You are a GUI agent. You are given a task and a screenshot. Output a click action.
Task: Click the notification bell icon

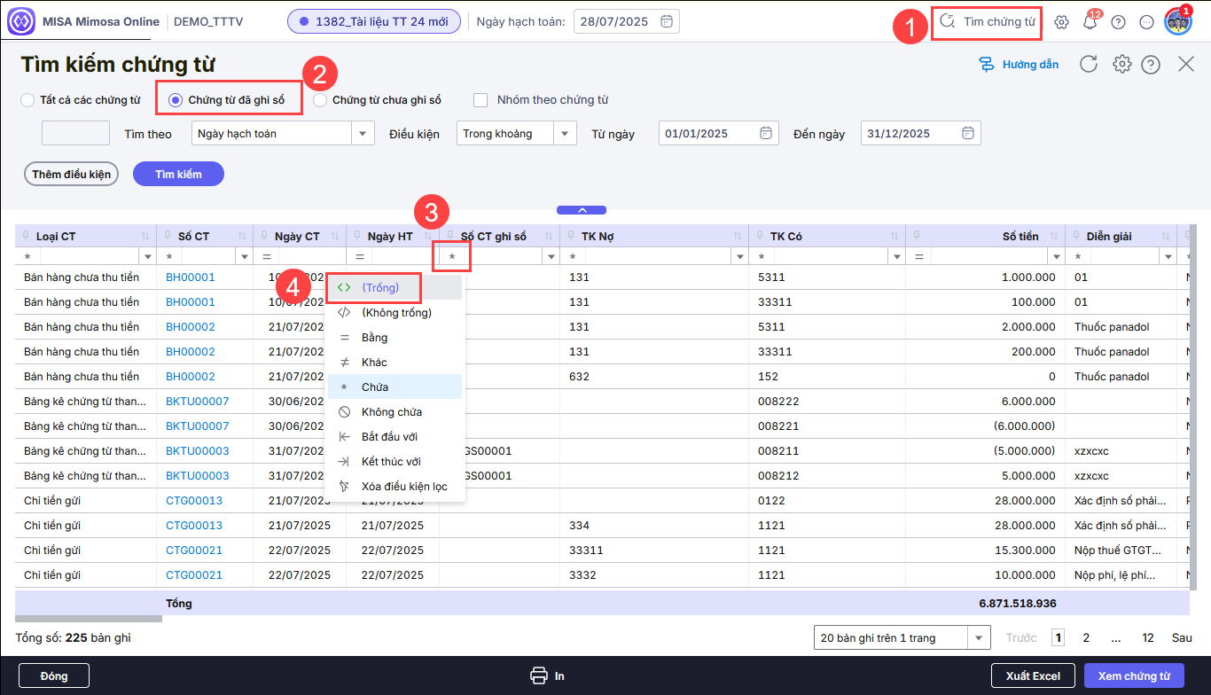coord(1090,22)
